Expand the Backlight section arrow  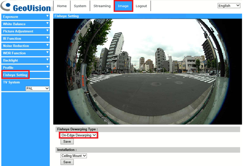[48, 60]
